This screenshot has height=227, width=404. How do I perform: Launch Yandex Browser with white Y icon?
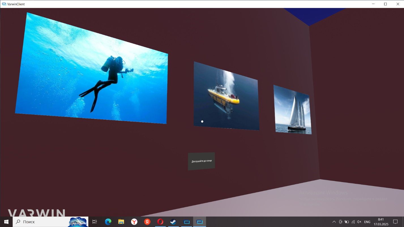tap(134, 222)
